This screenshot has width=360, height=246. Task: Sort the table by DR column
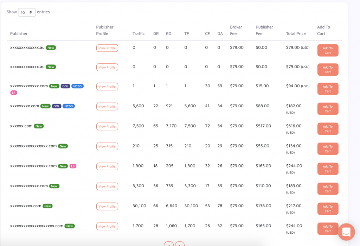click(x=156, y=34)
